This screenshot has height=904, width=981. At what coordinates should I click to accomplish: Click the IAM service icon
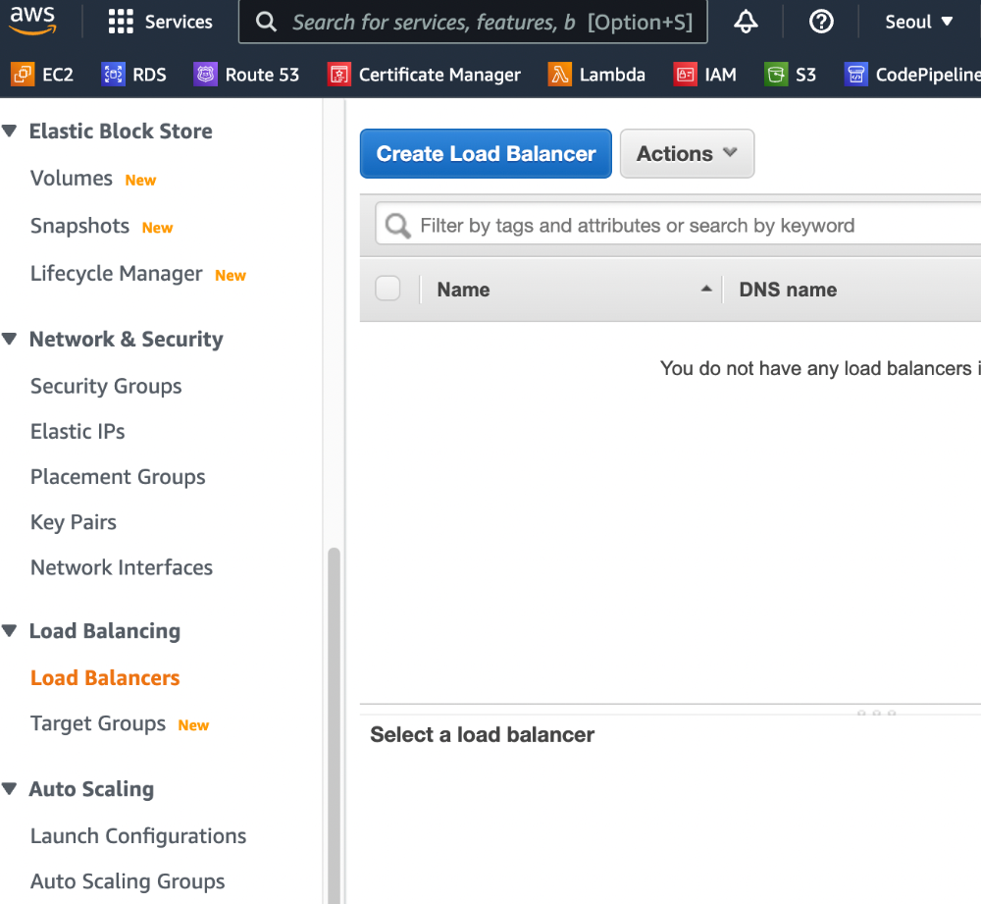click(x=685, y=75)
